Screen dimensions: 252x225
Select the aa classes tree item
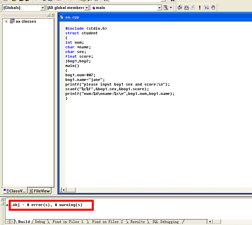click(x=26, y=22)
